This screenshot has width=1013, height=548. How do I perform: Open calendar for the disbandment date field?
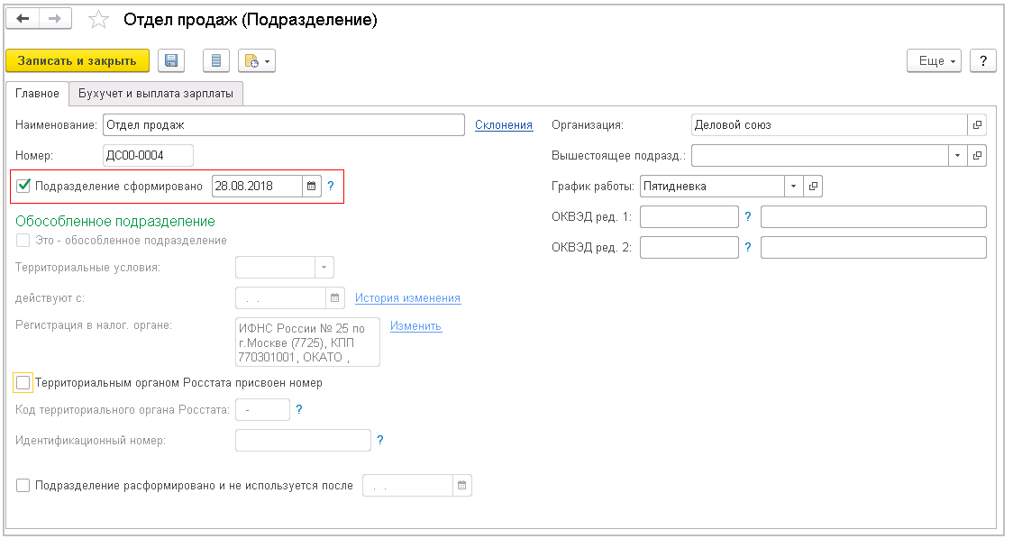coord(462,485)
